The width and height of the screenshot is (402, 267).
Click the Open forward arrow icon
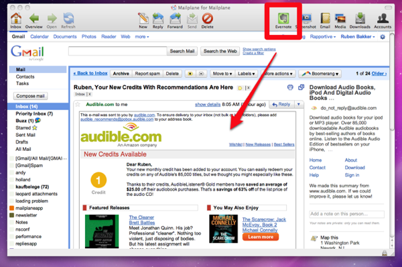coord(52,19)
